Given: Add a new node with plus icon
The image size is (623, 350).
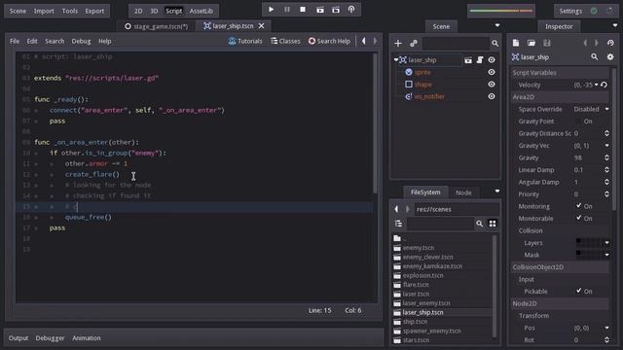Looking at the screenshot, I should pos(398,43).
